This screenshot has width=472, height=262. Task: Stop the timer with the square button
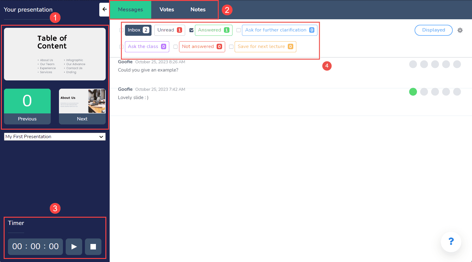[x=93, y=247]
